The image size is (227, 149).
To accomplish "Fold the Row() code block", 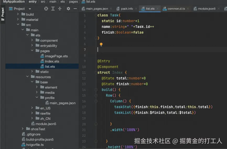I will tap(96, 95).
